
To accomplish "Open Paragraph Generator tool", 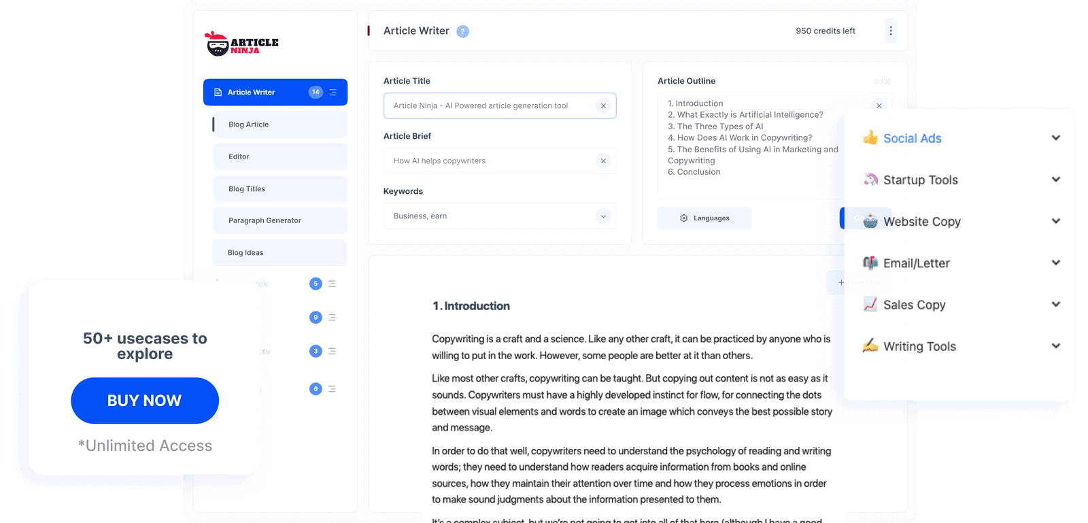I will (x=280, y=220).
